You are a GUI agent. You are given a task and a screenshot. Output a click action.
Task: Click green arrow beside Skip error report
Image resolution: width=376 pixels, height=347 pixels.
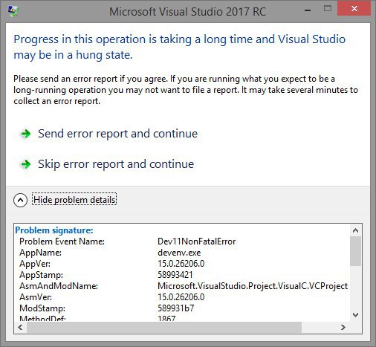[25, 164]
